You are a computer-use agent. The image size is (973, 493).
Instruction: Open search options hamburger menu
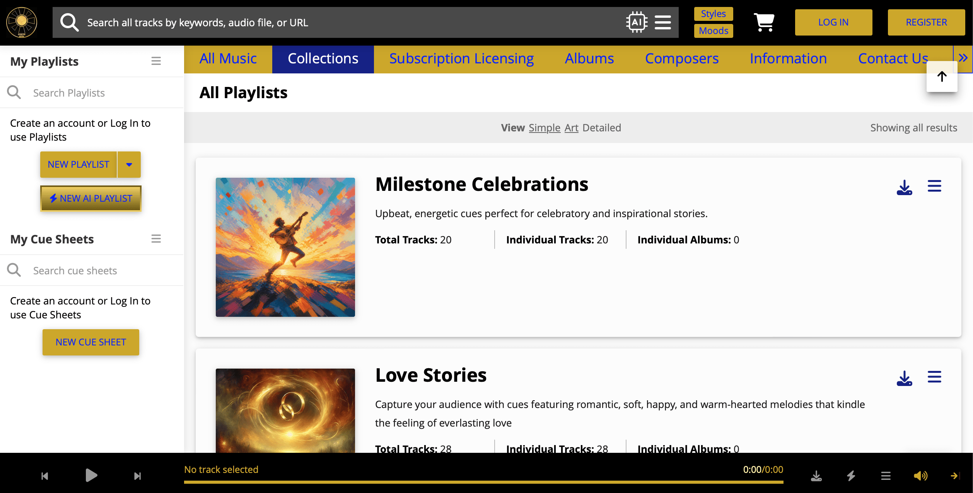coord(663,22)
